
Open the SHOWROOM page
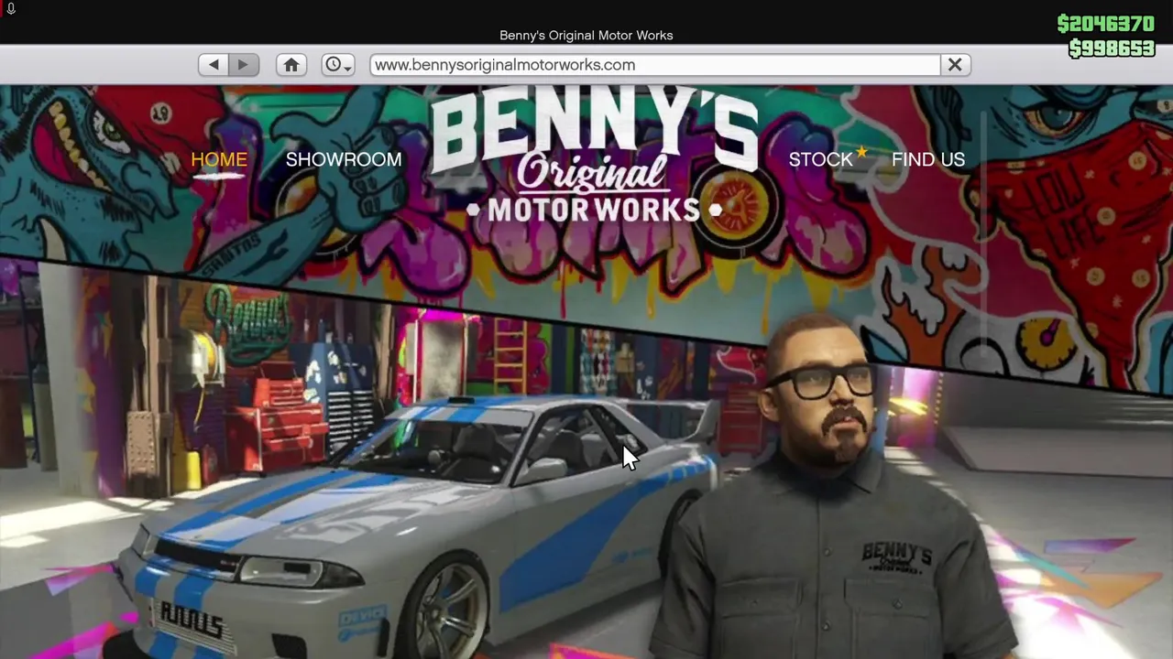[x=344, y=159]
